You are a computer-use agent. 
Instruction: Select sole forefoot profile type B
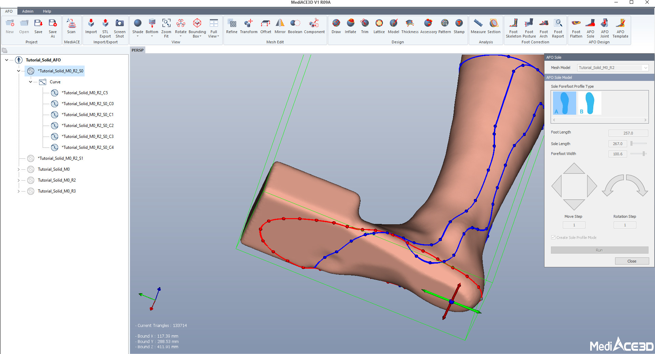[x=589, y=103]
